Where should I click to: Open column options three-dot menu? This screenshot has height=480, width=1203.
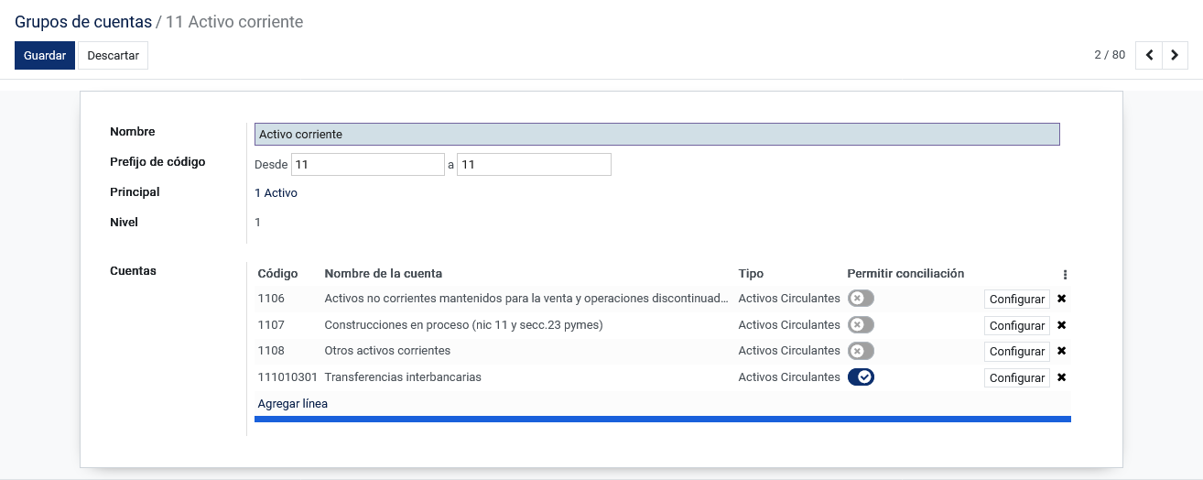coord(1065,274)
